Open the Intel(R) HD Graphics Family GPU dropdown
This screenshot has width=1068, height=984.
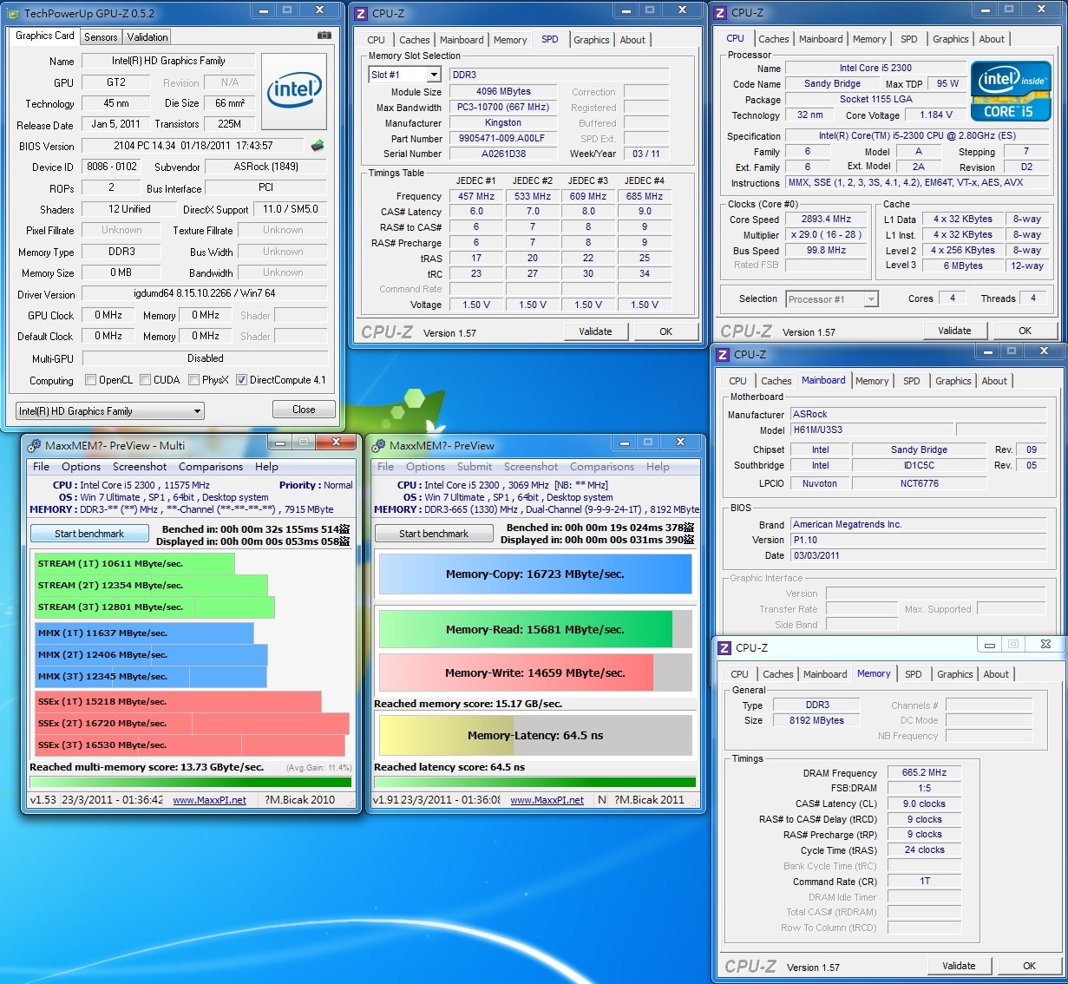110,411
